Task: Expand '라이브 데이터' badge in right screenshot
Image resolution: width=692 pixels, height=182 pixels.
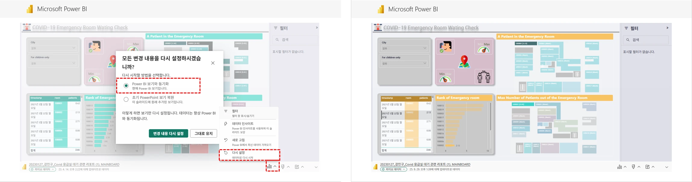Action: [394, 169]
